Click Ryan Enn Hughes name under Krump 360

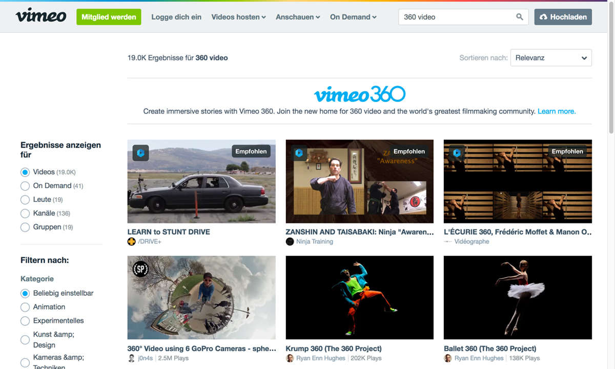[321, 358]
